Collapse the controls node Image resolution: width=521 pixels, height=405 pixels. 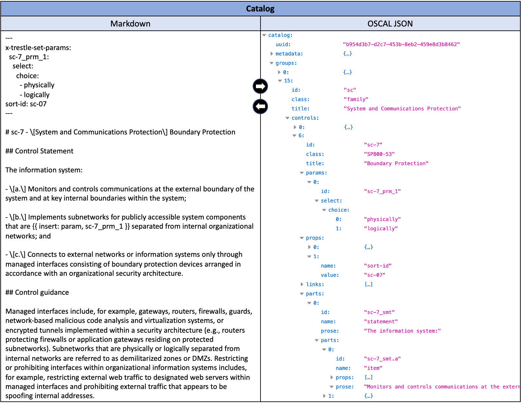click(x=287, y=118)
